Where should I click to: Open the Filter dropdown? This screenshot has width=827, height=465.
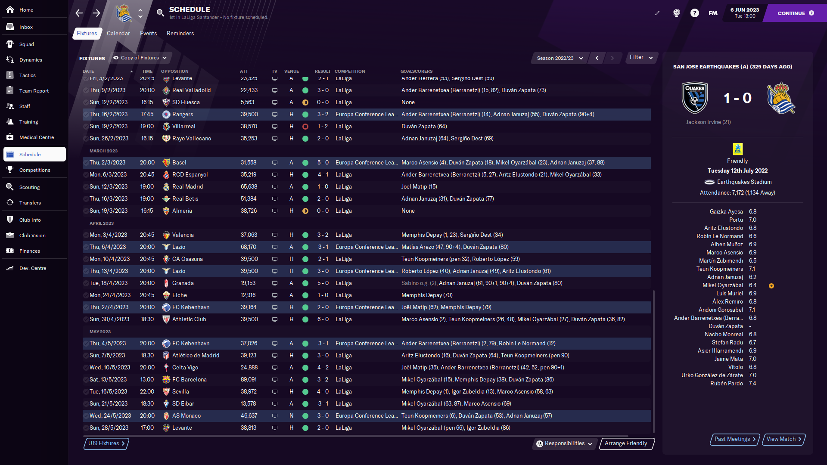641,57
